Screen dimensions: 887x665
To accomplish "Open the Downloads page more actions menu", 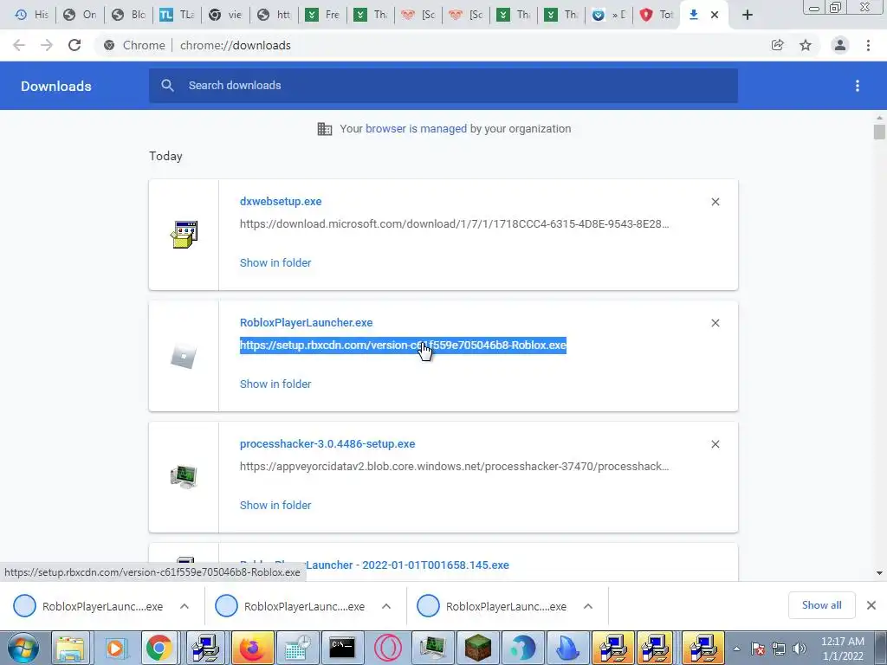I will (x=858, y=86).
